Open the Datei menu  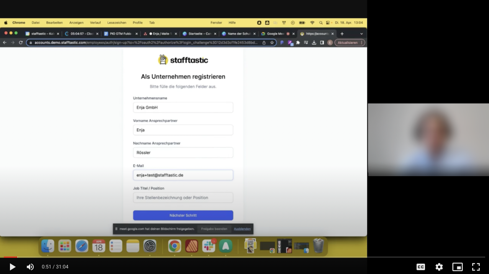(36, 23)
